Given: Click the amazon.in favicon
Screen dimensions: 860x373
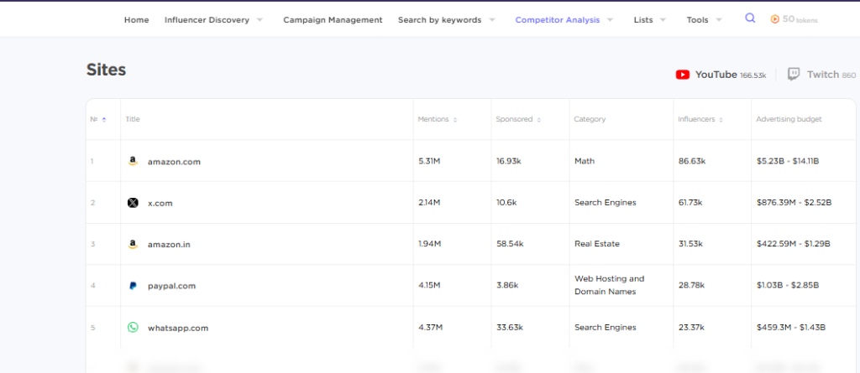Looking at the screenshot, I should coord(133,244).
